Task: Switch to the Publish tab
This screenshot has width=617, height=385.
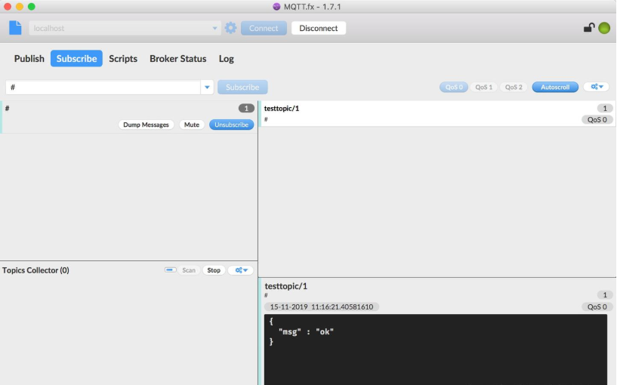Action: [x=29, y=59]
